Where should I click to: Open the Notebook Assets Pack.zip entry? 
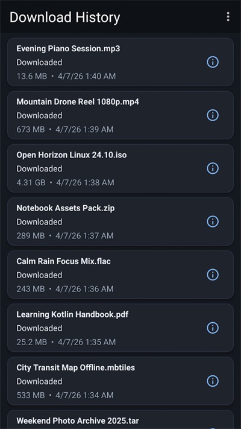click(x=120, y=221)
